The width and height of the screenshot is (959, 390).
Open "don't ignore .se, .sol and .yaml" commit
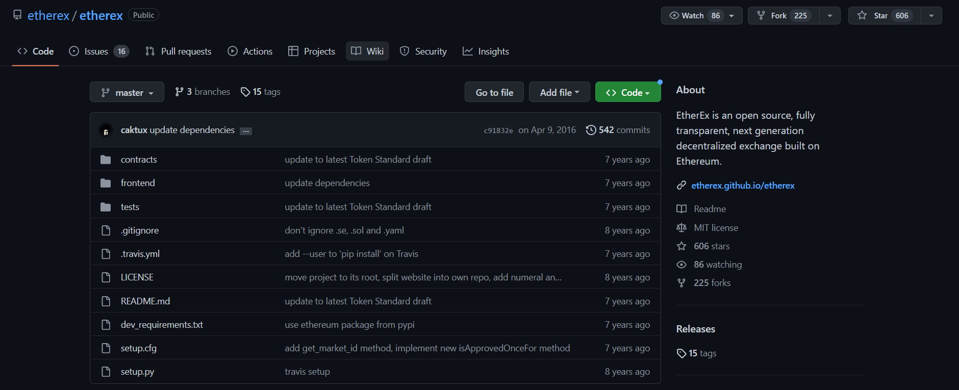[344, 230]
